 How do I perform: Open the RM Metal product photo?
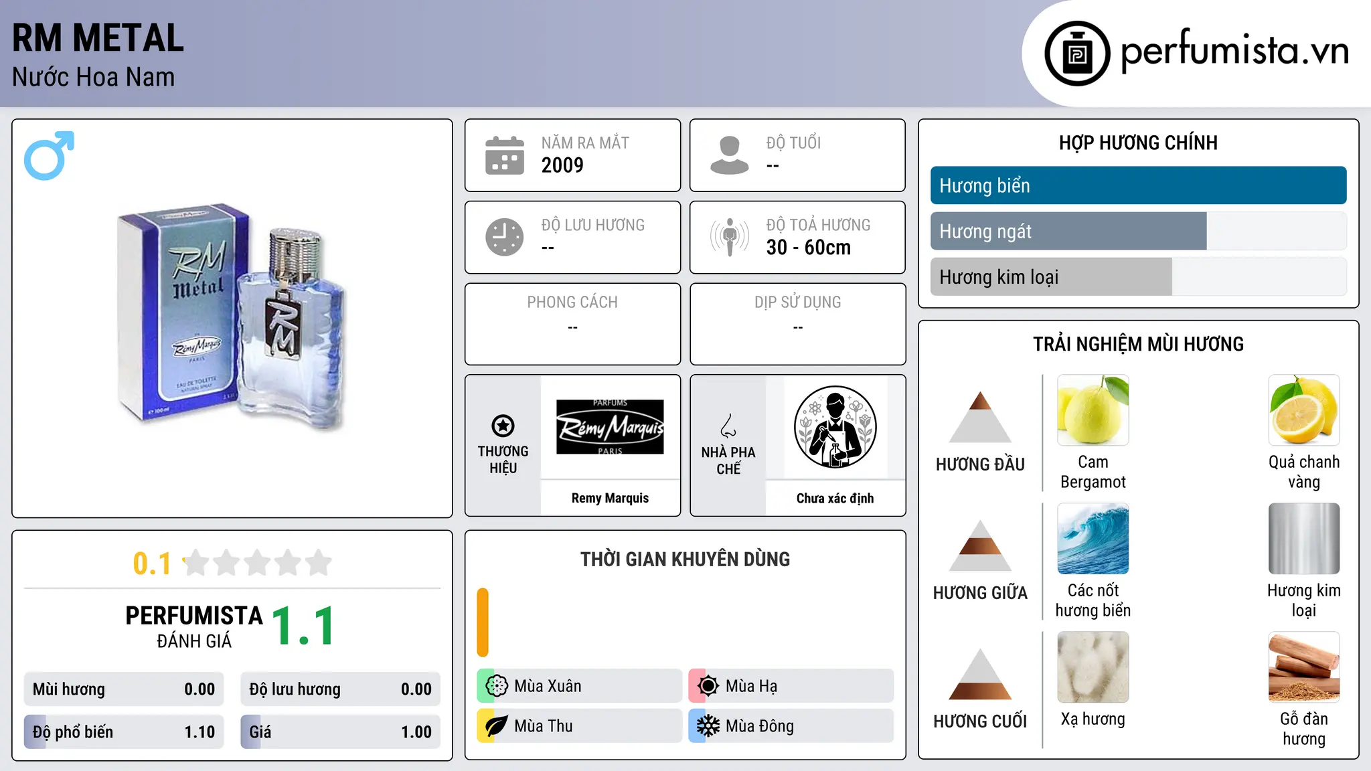pyautogui.click(x=232, y=319)
